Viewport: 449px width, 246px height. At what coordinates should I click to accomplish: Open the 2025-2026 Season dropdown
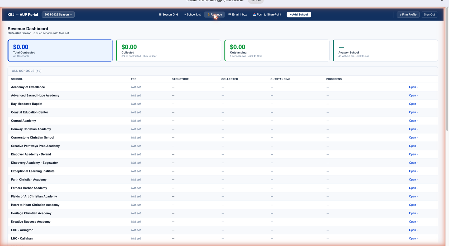(x=58, y=15)
